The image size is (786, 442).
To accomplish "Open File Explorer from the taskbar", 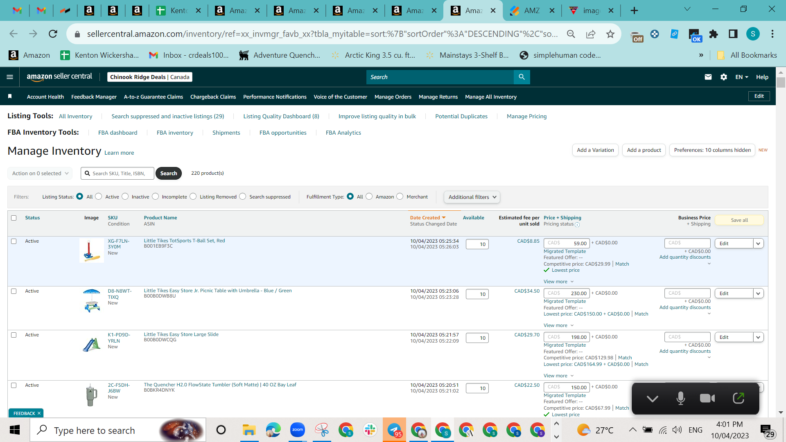I will coord(249,430).
